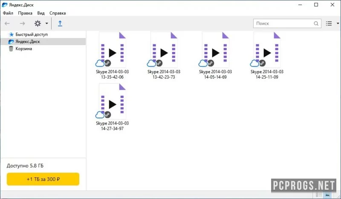Click cloud icon on file 13-42-23-73

(x=151, y=63)
